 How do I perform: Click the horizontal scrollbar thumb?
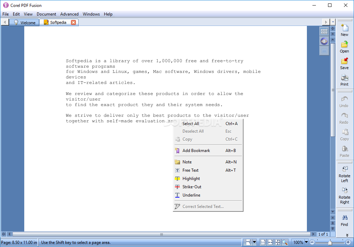click(x=161, y=234)
